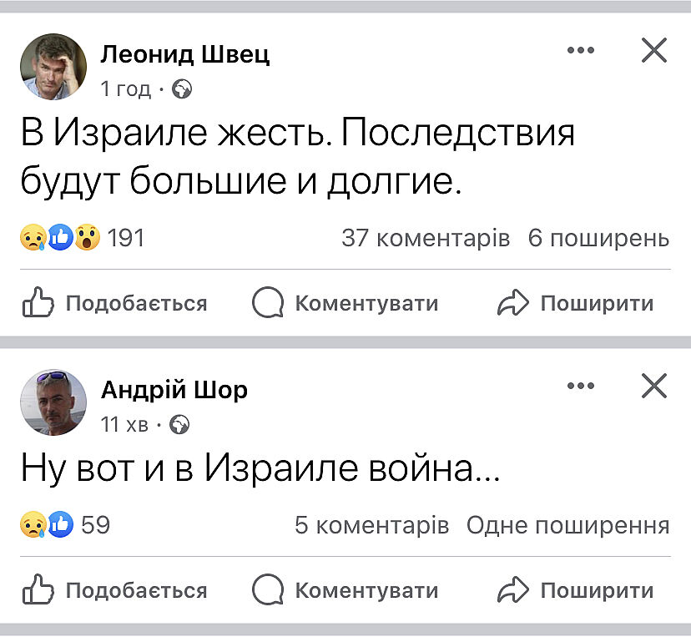This screenshot has width=691, height=637.
Task: Open three-dots menu on Андрій Шор post
Action: pyautogui.click(x=581, y=386)
